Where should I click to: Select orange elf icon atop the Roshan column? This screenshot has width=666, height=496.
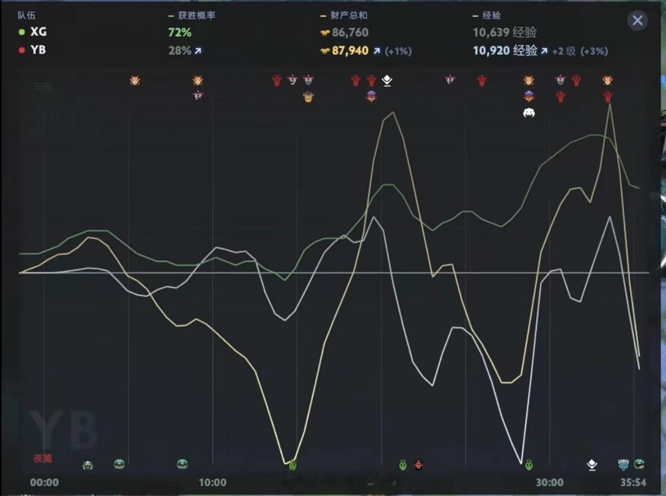coord(529,81)
